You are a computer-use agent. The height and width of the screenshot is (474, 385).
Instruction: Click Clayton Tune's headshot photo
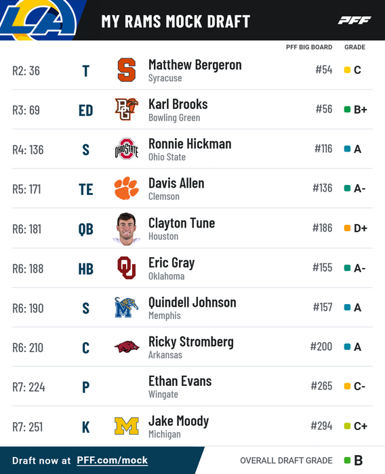[x=127, y=229]
